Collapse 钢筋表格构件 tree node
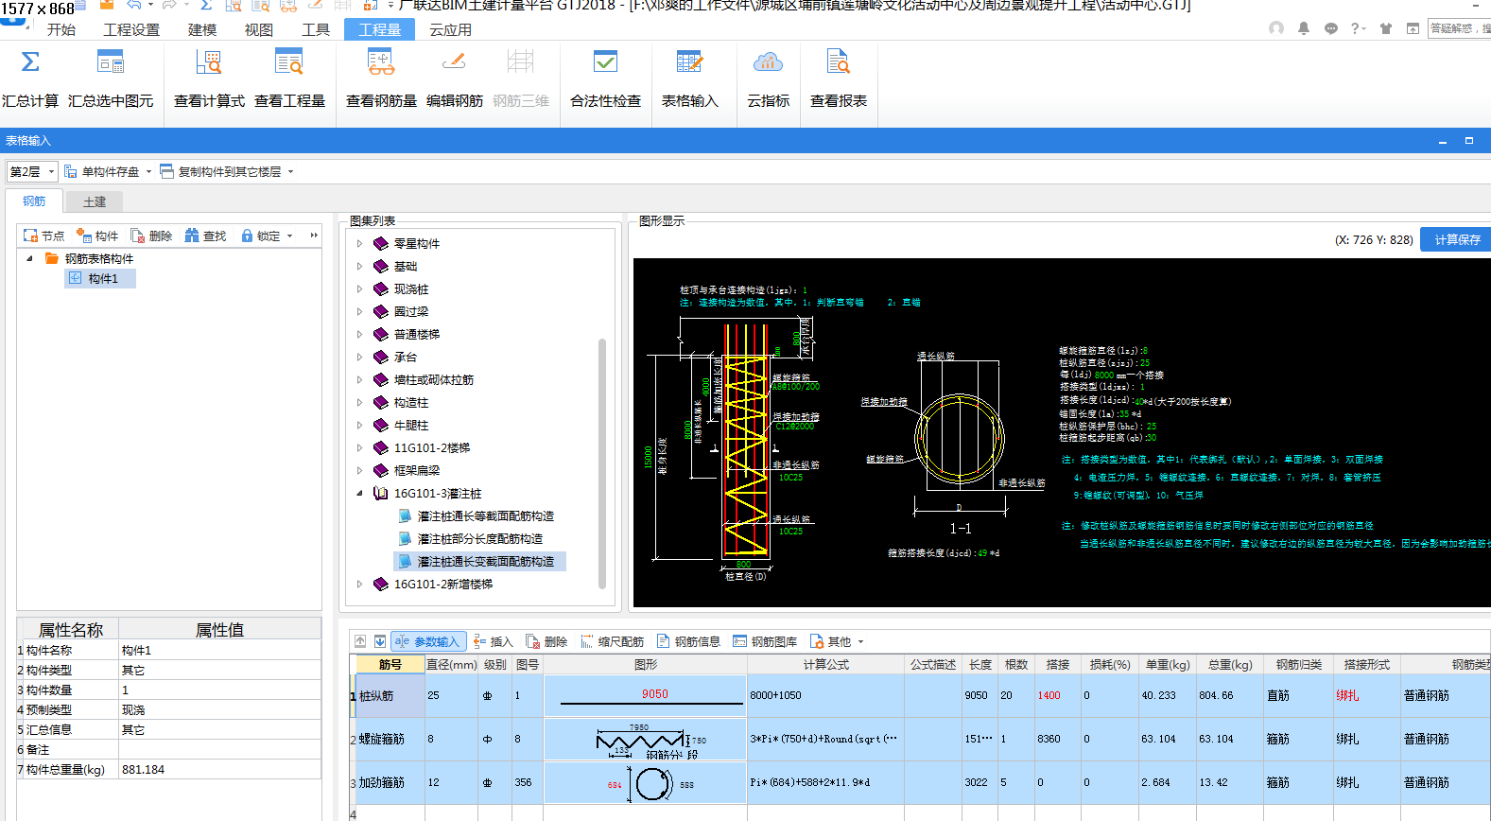The height and width of the screenshot is (821, 1491). (x=29, y=258)
